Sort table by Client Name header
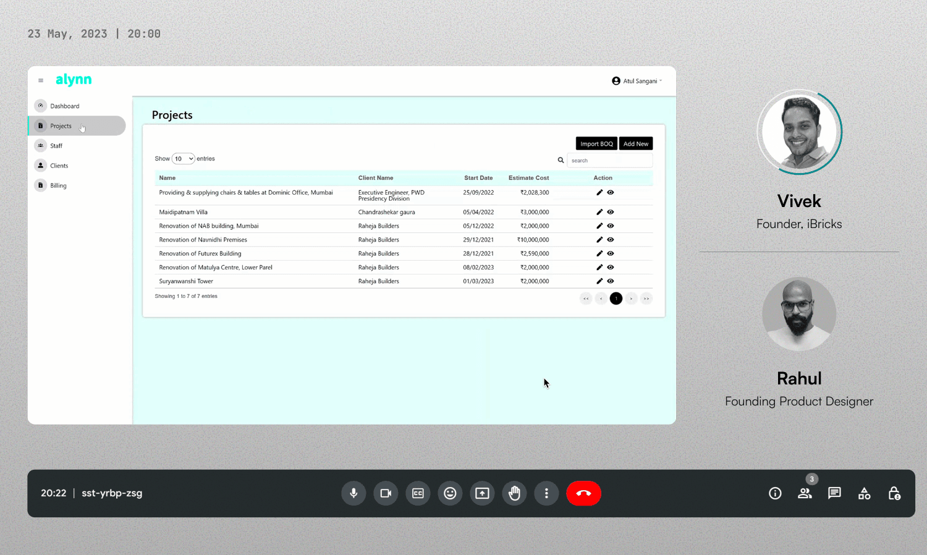The height and width of the screenshot is (555, 927). [x=376, y=178]
